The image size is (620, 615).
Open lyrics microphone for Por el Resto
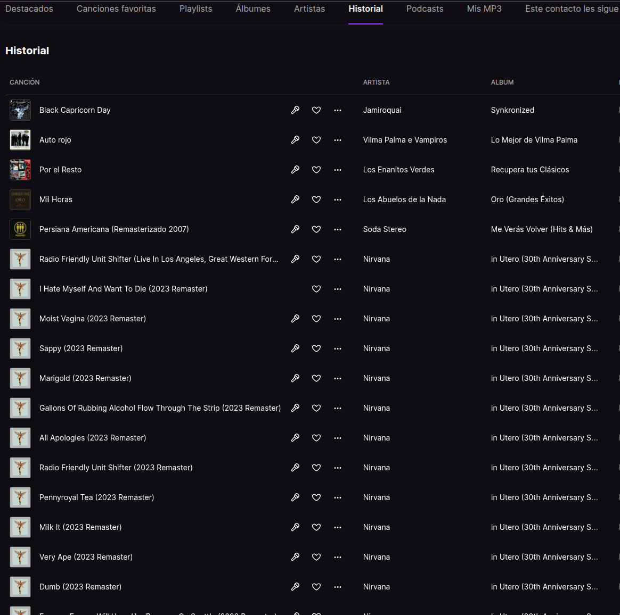[x=295, y=170]
